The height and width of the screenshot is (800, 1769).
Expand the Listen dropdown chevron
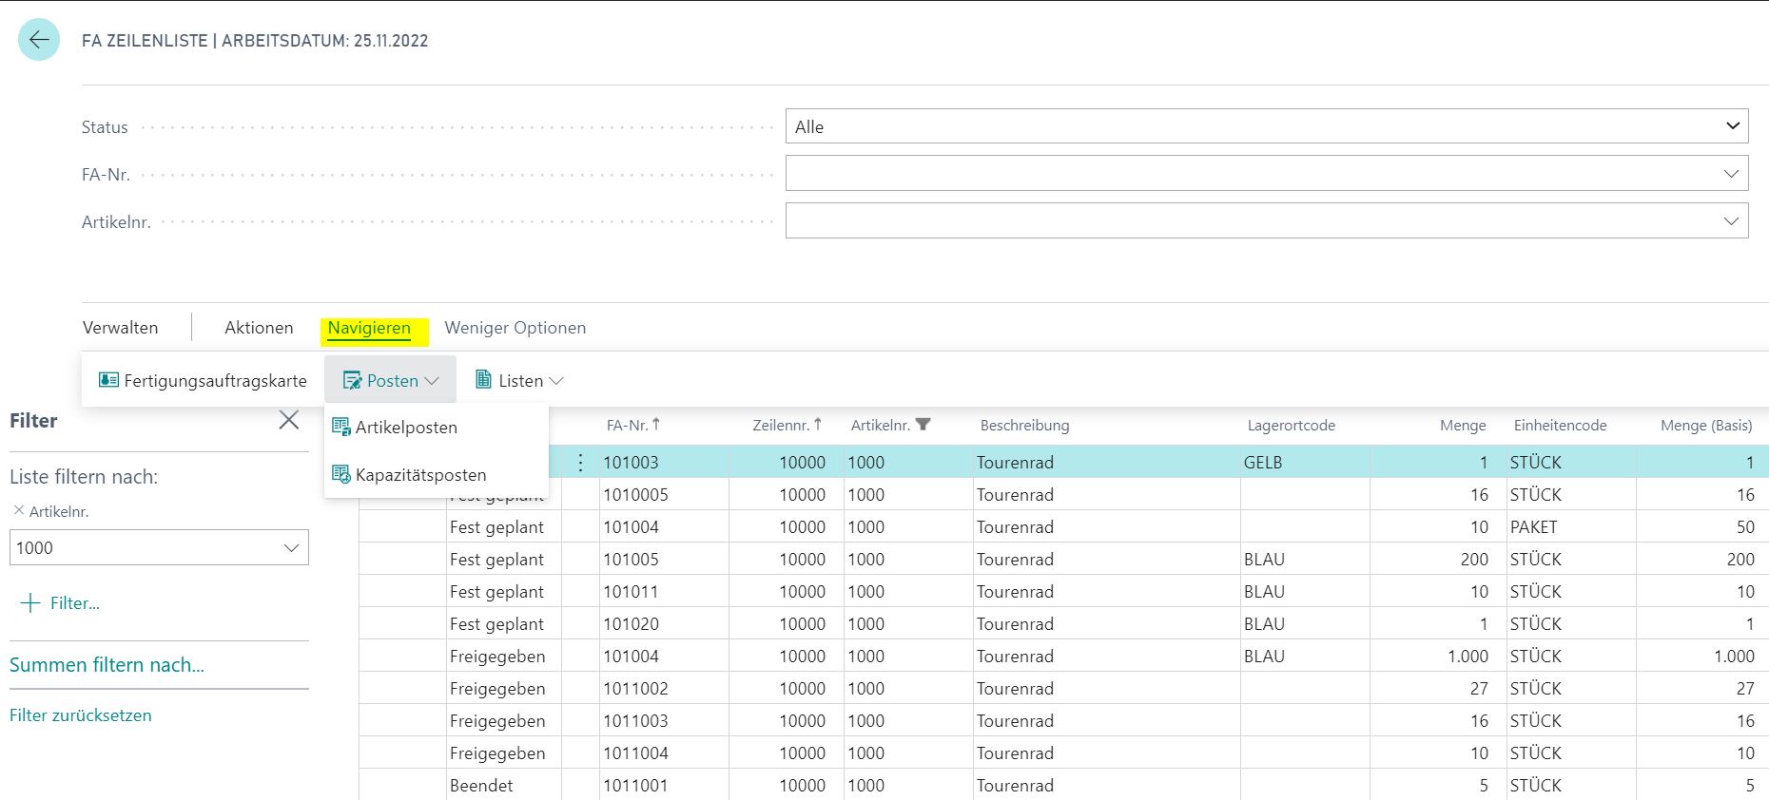(556, 381)
